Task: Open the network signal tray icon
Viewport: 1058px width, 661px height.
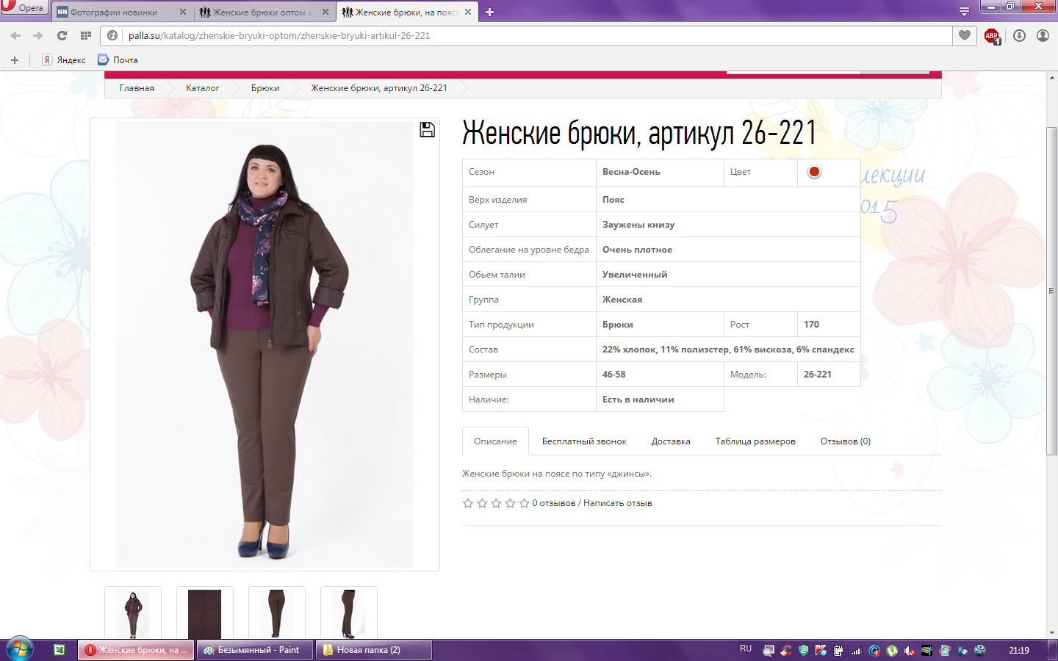Action: pos(857,650)
